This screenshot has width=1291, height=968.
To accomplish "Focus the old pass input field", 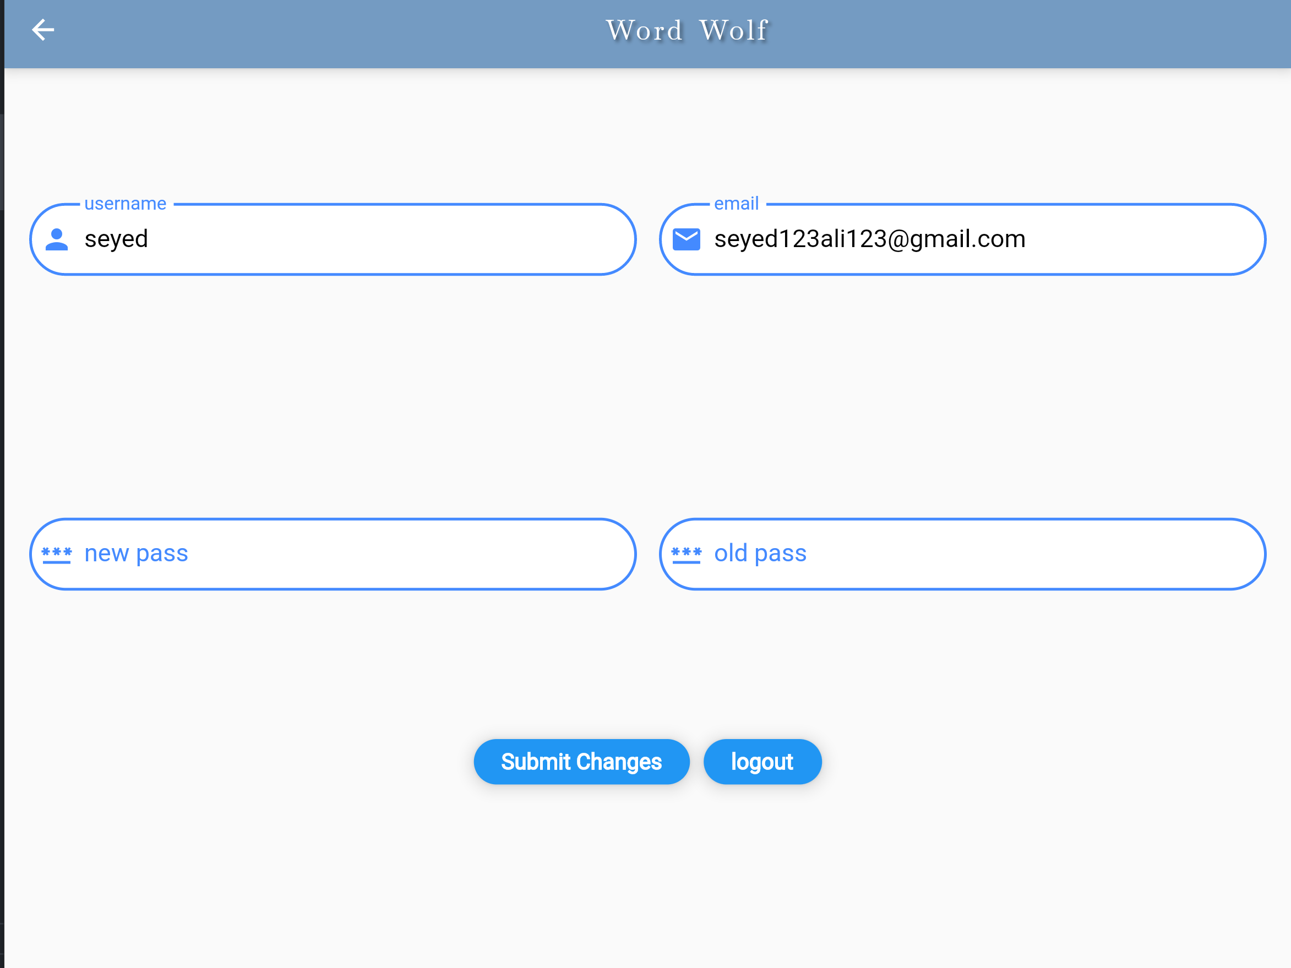I will 962,554.
